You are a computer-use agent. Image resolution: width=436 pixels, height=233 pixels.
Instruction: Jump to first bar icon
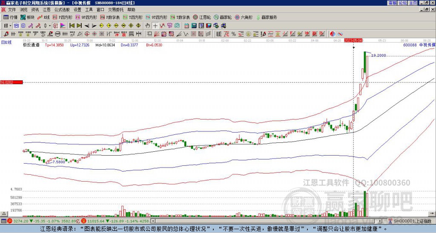click(72, 26)
